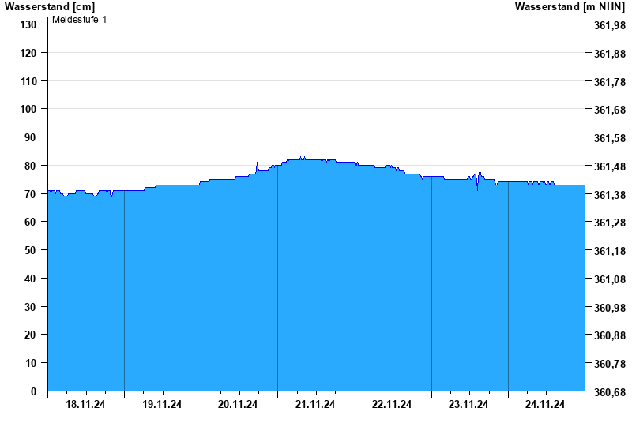The width and height of the screenshot is (632, 434).
Task: Click the 18.11.24 date label
Action: [x=85, y=405]
